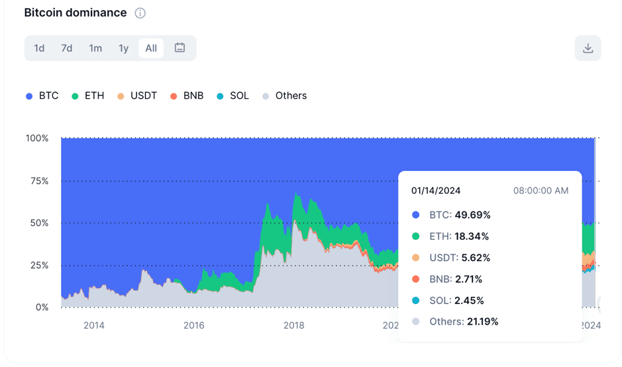
Task: Select the 7d time range
Action: coord(67,48)
